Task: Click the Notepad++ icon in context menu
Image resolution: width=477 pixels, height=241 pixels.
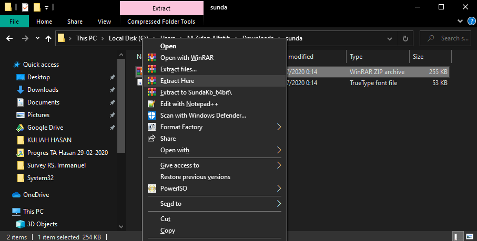Action: click(152, 104)
